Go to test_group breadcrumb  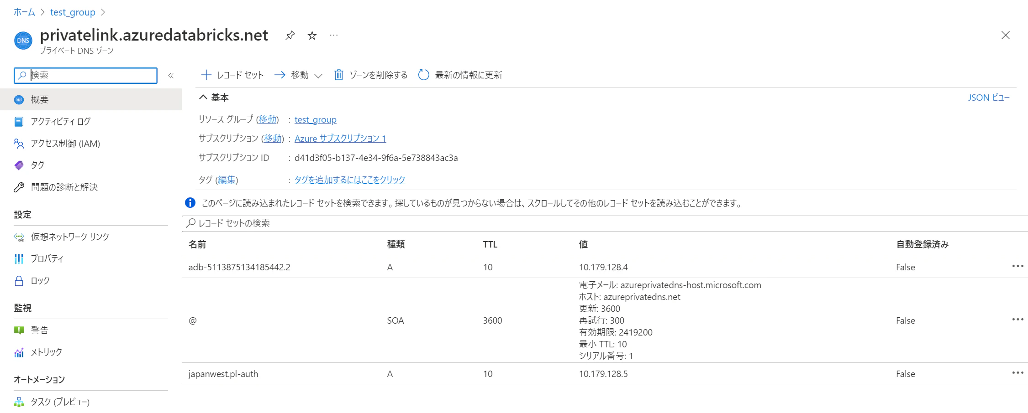73,12
